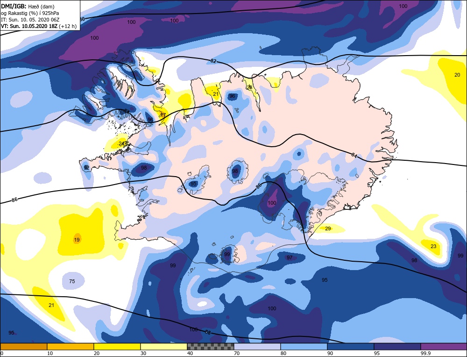467x357 pixels.
Task: Click the humidity value '24' in the west
Action: click(121, 143)
